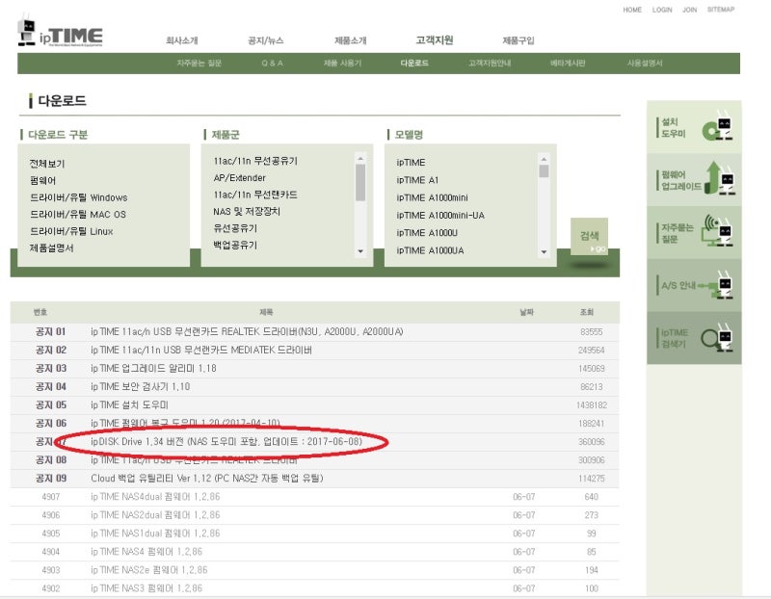Select ipTIME A1000mini-UA model
The height and width of the screenshot is (599, 771).
point(440,215)
